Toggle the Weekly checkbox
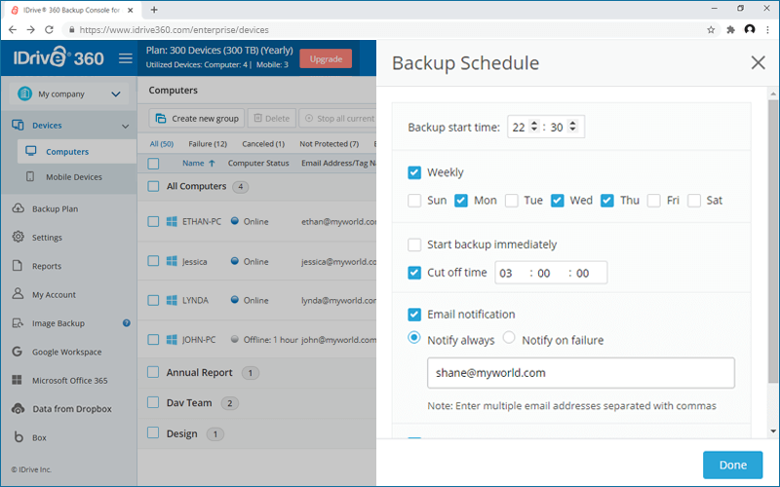Image resolution: width=780 pixels, height=487 pixels. click(x=413, y=172)
